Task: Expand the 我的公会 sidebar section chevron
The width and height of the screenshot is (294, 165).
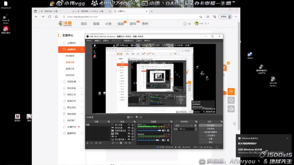Action: pos(82,94)
